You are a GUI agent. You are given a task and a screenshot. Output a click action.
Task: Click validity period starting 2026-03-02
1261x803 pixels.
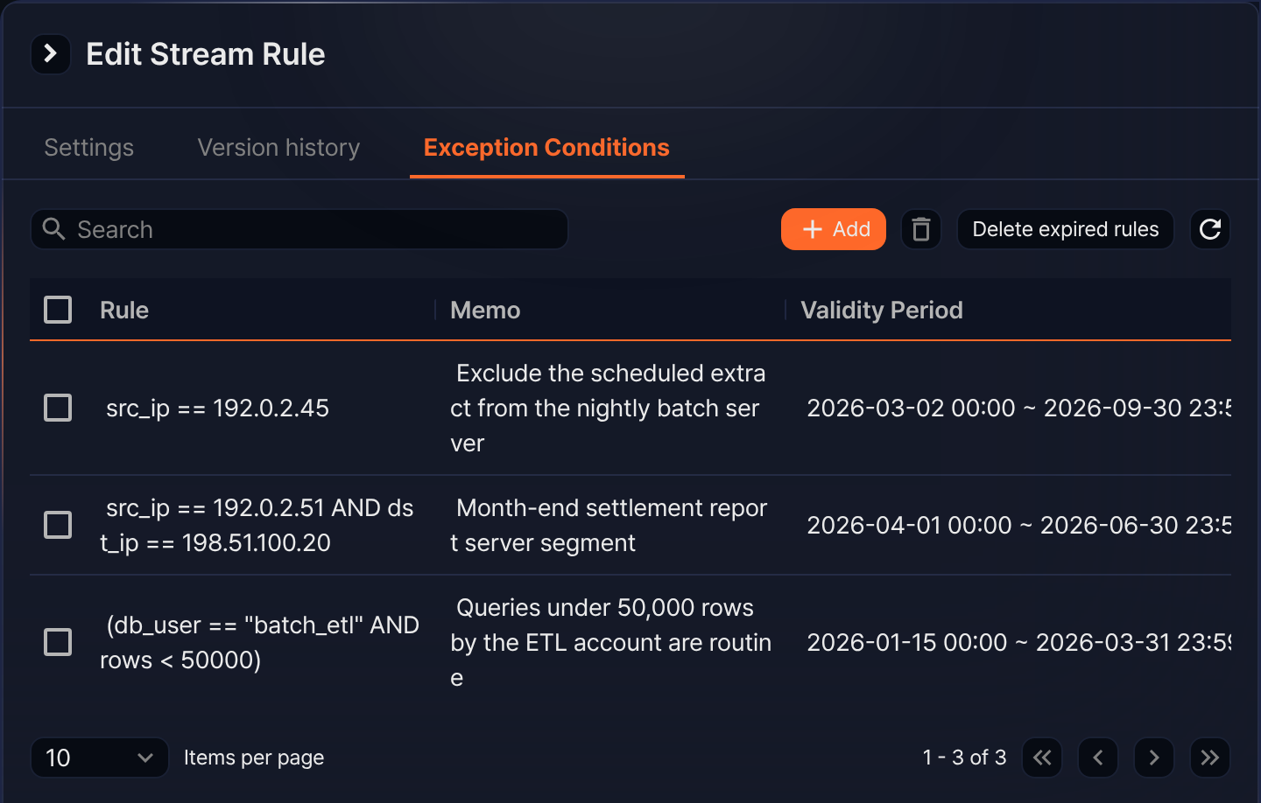pyautogui.click(x=1019, y=408)
